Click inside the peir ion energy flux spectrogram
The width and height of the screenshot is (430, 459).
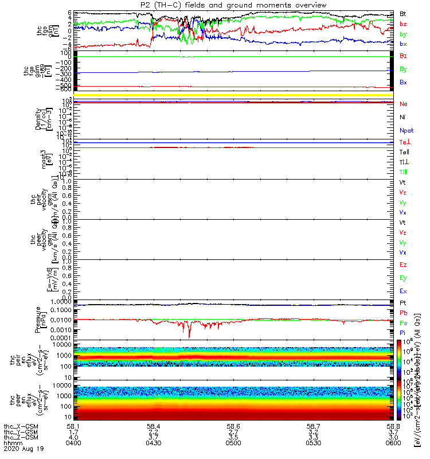[233, 357]
